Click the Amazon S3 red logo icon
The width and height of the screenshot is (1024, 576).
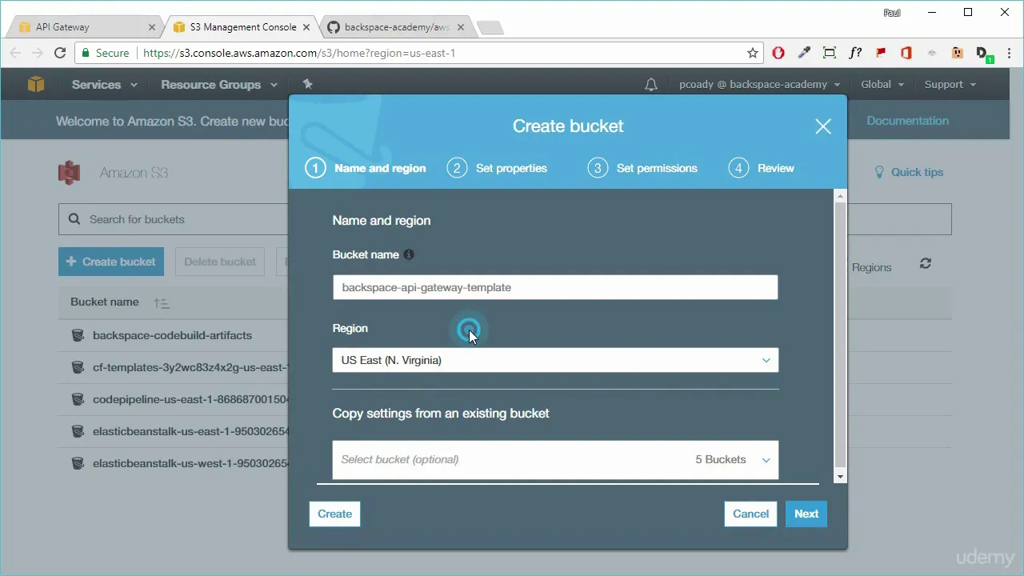[70, 173]
